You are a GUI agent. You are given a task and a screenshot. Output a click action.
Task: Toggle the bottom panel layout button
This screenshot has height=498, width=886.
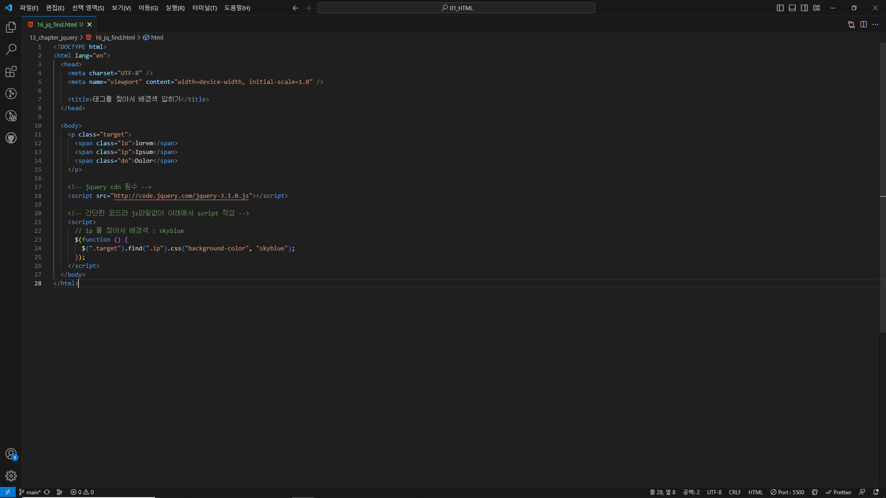pos(792,8)
